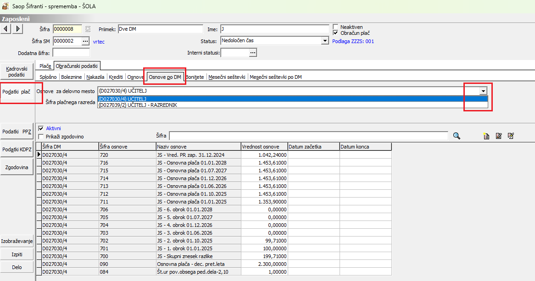Select UČITELJ - RAZREDNIK from dropdown list
The height and width of the screenshot is (281, 535).
click(138, 105)
